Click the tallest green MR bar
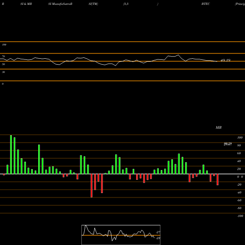Image resolution: width=245 pixels, height=245 pixels. 11,154
